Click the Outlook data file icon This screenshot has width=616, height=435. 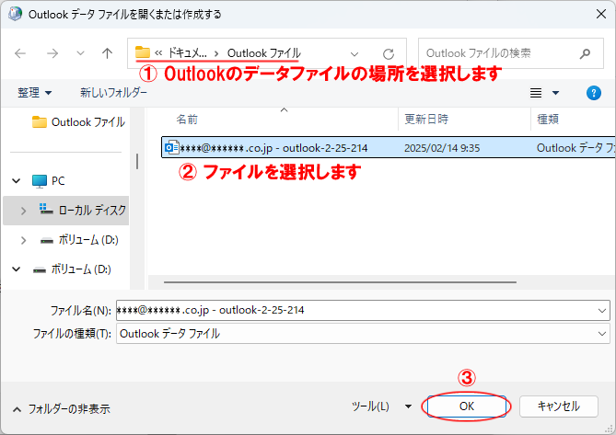click(171, 147)
